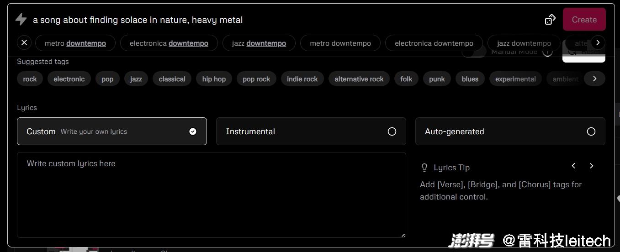620x252 pixels.
Task: Add the "hip hop" suggested tag
Action: coord(214,79)
